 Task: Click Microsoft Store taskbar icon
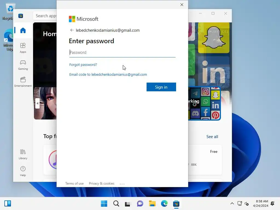(x=176, y=203)
